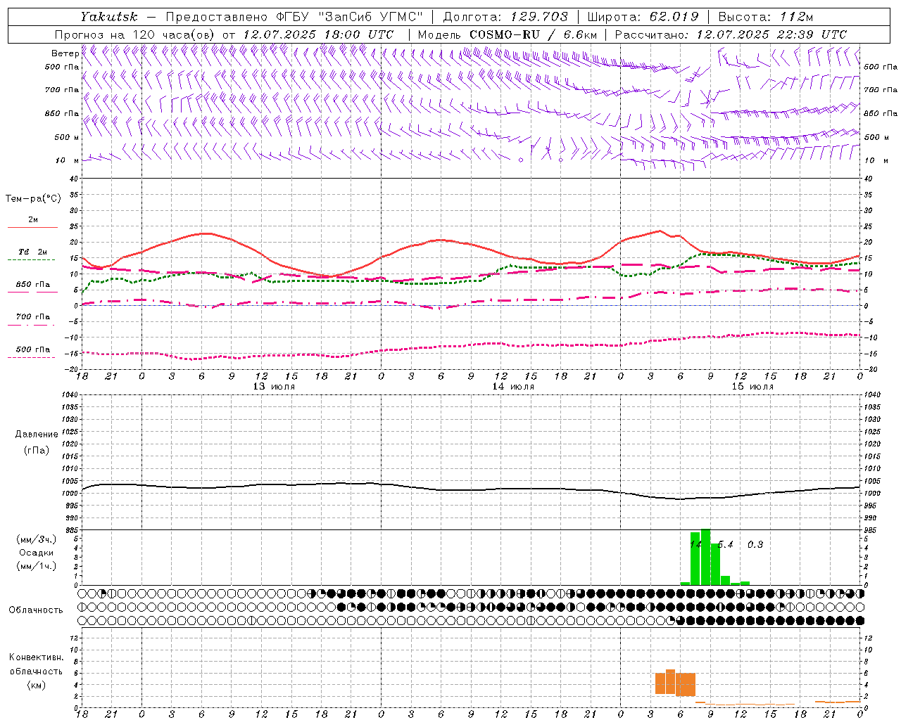Click the '850 гПа' temperature legend entry
Viewport: 901px width, 720px height.
point(33,284)
